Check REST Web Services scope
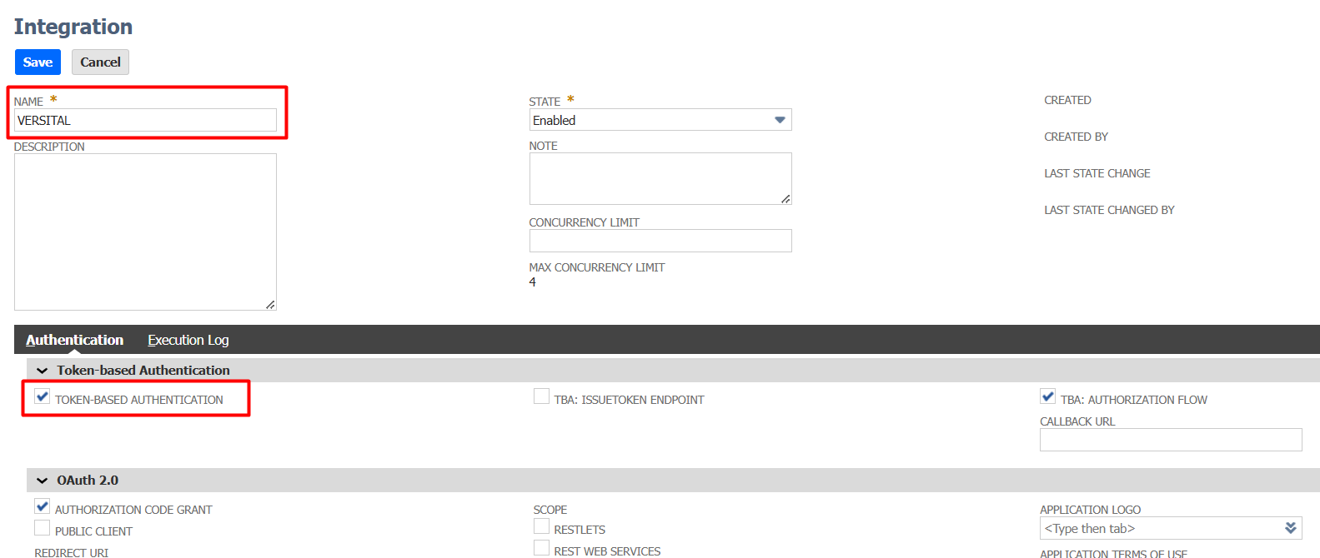The height and width of the screenshot is (558, 1320). [x=541, y=549]
